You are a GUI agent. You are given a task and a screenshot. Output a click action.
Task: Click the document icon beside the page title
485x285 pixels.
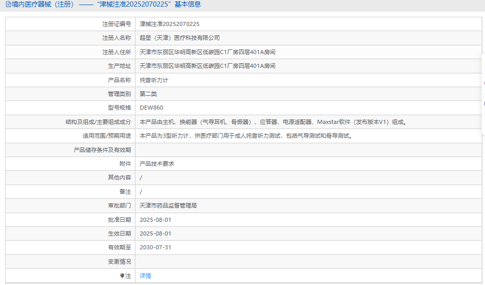point(8,5)
